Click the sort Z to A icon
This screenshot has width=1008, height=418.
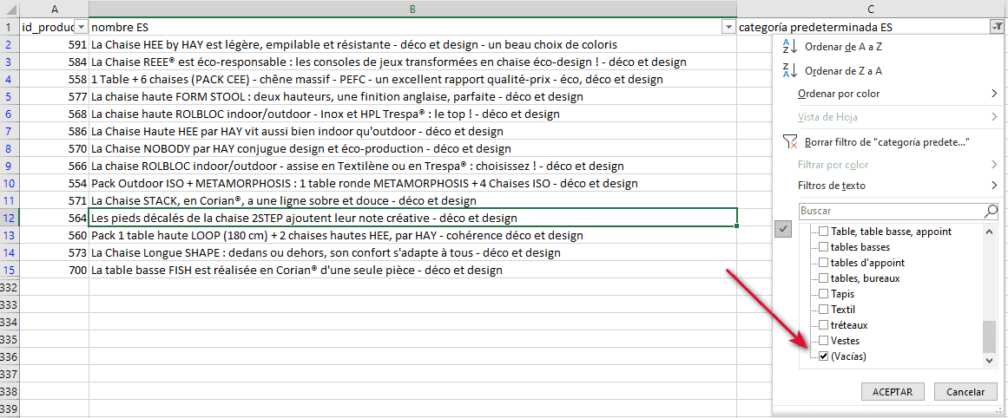(x=789, y=70)
